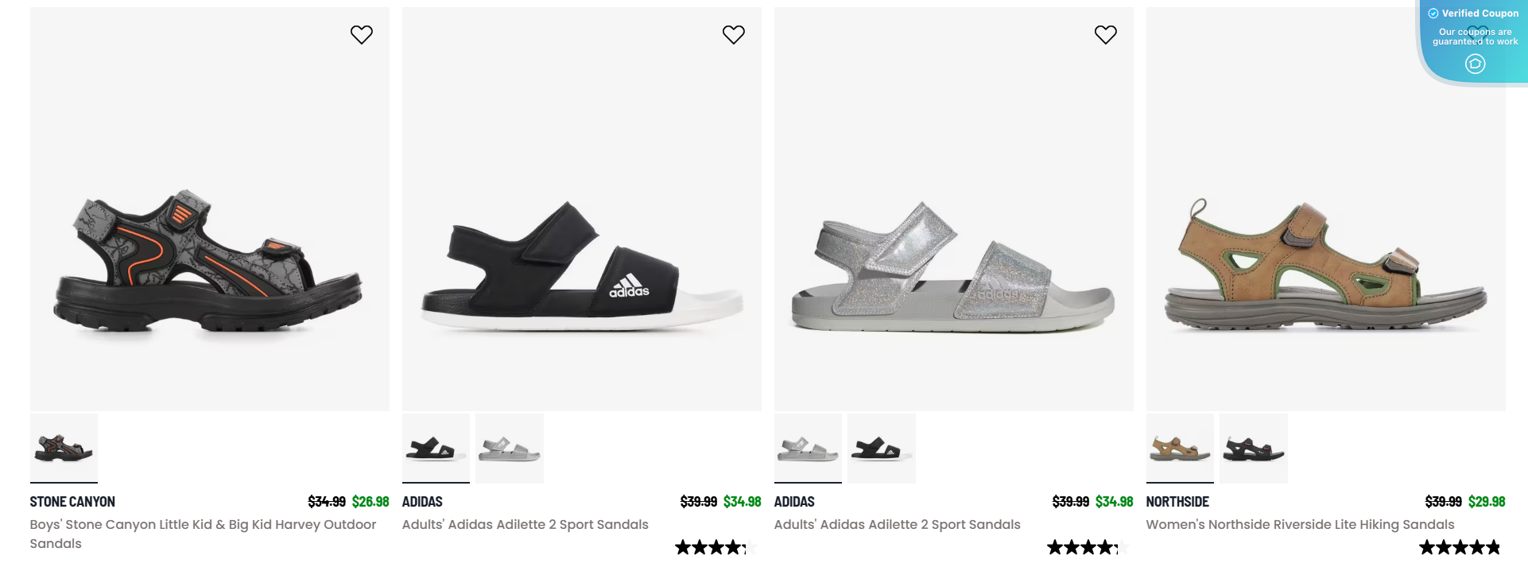Toggle wishlist heart on silver Adidas Adilette

(1106, 34)
